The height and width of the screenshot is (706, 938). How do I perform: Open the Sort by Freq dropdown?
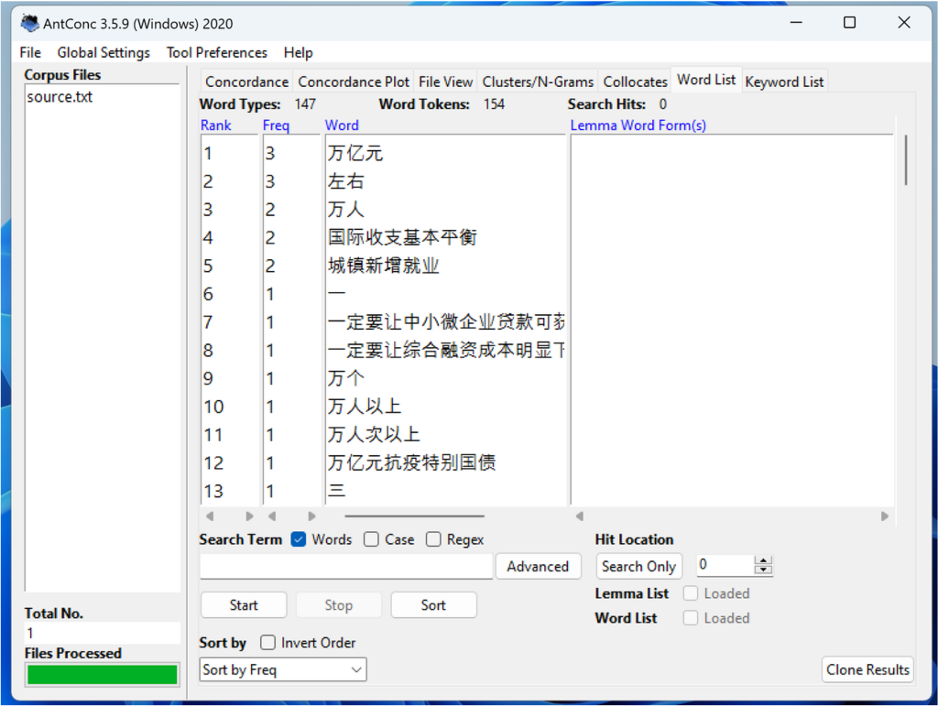pyautogui.click(x=283, y=669)
